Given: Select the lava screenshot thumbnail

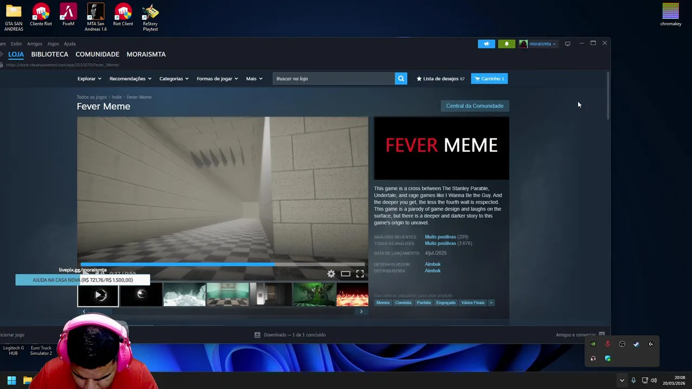Looking at the screenshot, I should (352, 295).
